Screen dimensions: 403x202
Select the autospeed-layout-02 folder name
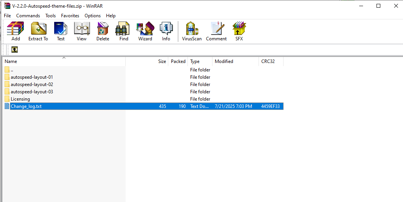[32, 84]
